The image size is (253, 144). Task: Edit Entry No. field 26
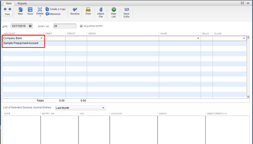click(x=65, y=26)
